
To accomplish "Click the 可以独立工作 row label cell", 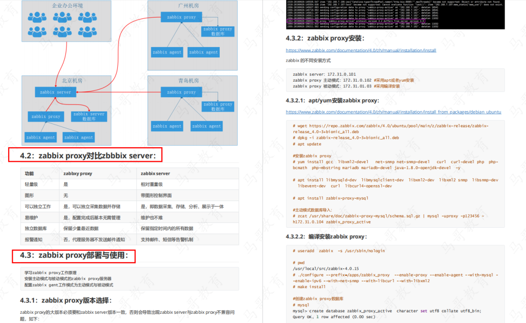I will (x=40, y=206).
